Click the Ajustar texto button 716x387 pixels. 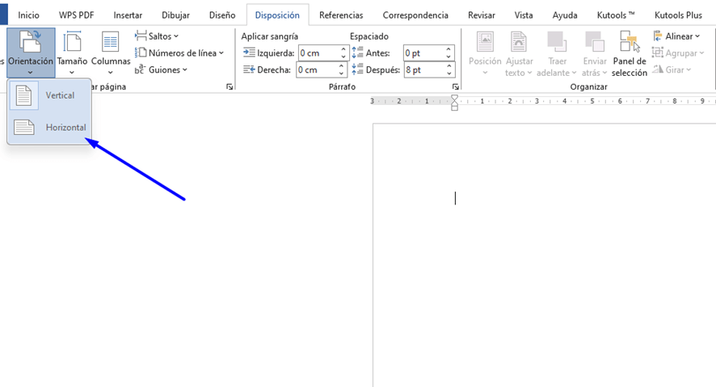tap(519, 53)
